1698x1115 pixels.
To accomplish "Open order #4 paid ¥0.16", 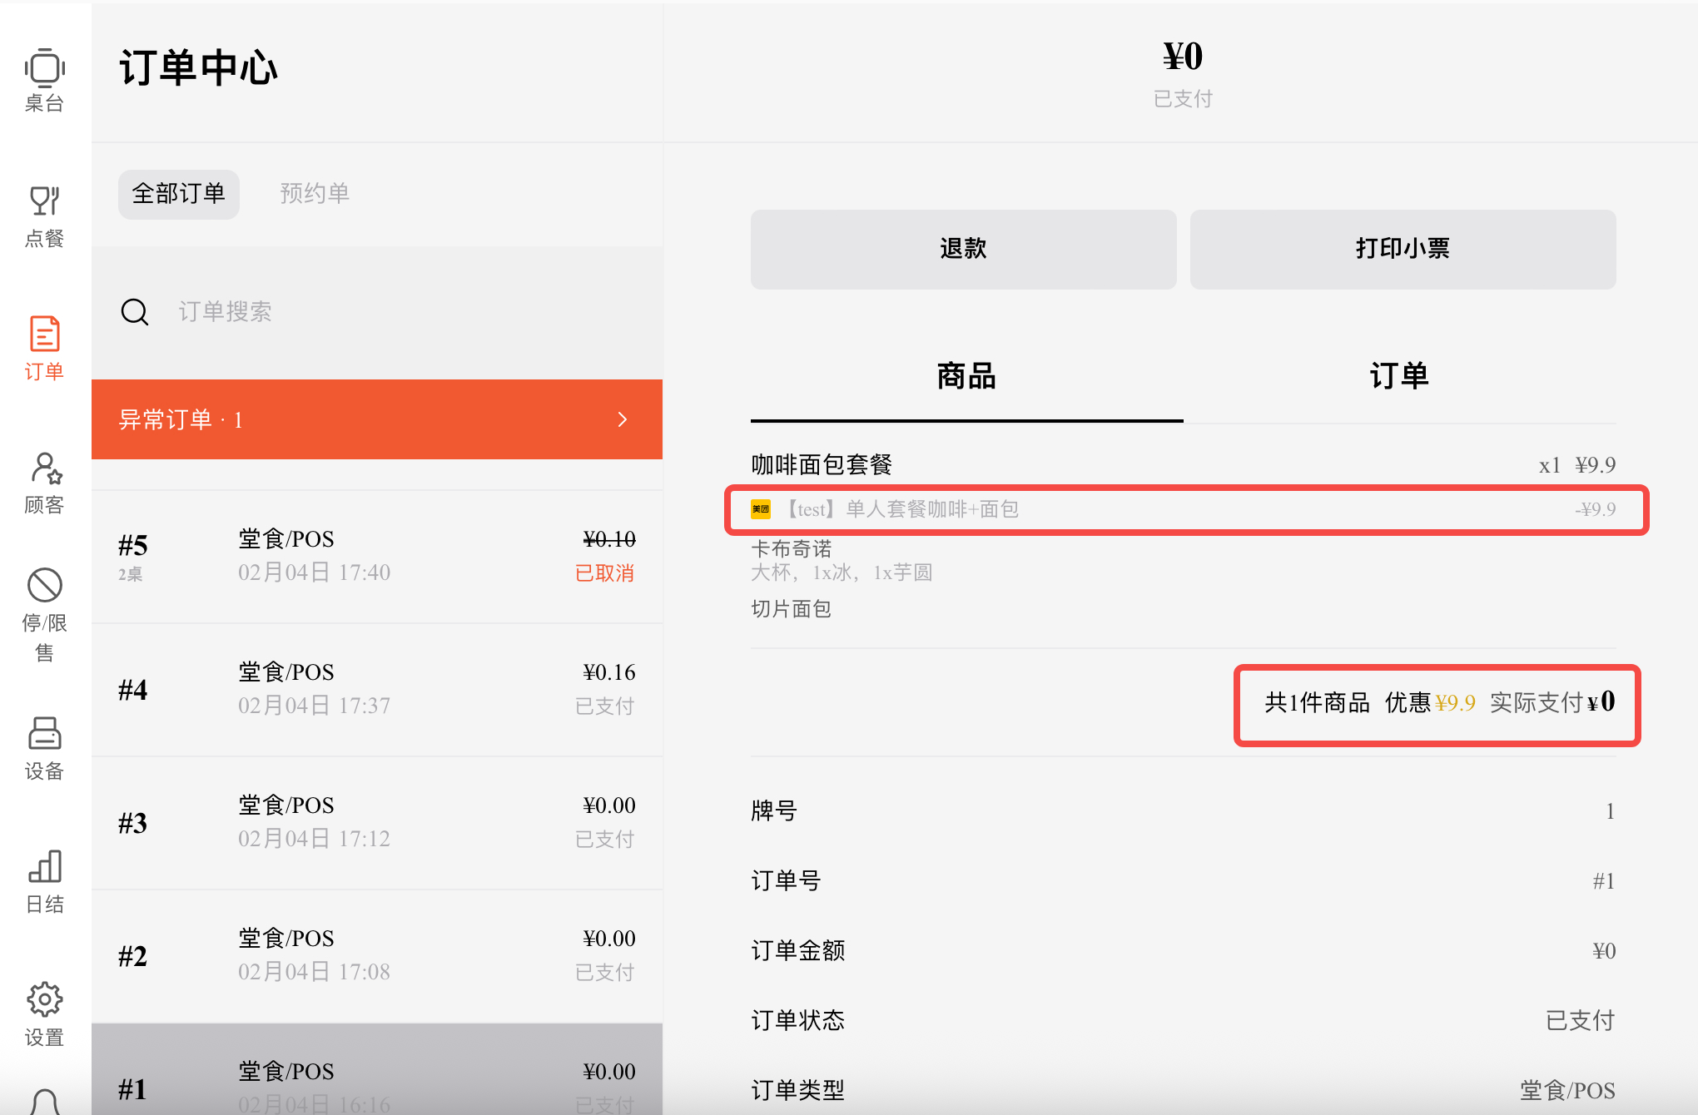I will [x=377, y=689].
